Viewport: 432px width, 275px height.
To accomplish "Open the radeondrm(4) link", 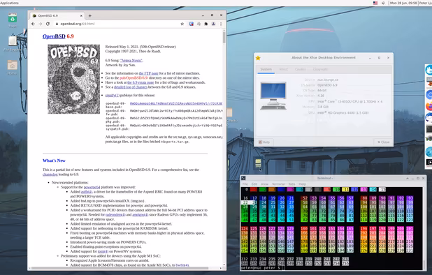I will pyautogui.click(x=115, y=214).
